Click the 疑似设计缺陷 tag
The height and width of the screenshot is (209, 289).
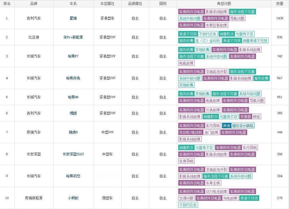point(243,126)
